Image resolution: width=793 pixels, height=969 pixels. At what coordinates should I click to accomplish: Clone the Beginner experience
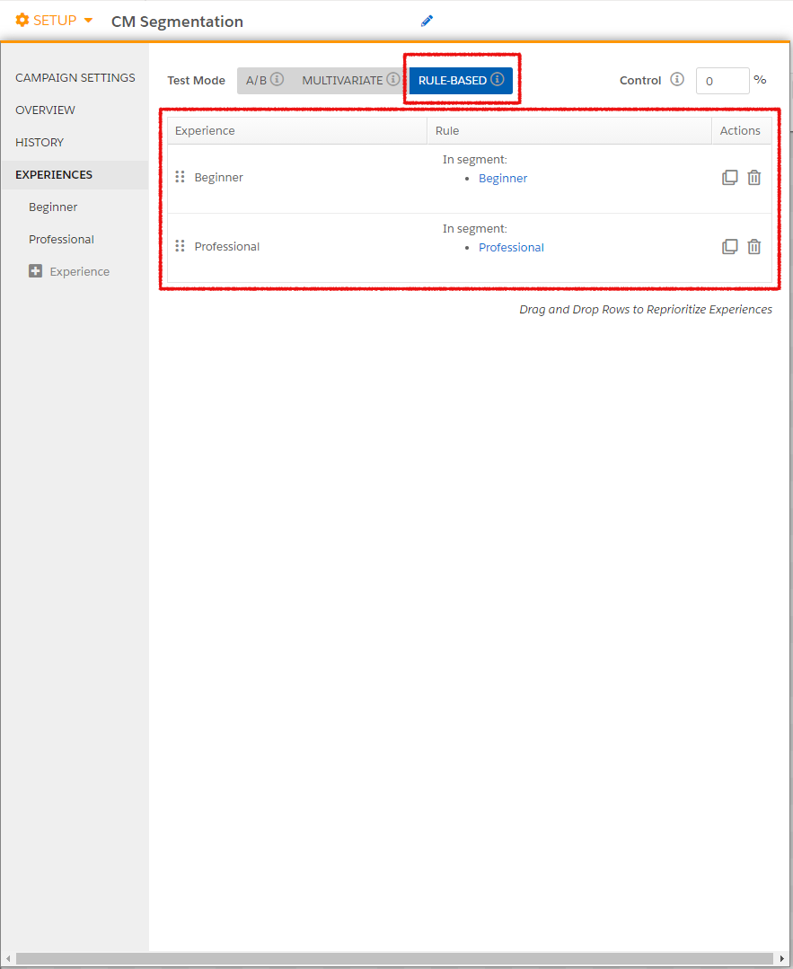click(x=730, y=177)
